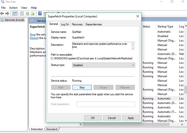Click the OK button in the dialog
This screenshot has width=187, height=133.
coord(92,118)
